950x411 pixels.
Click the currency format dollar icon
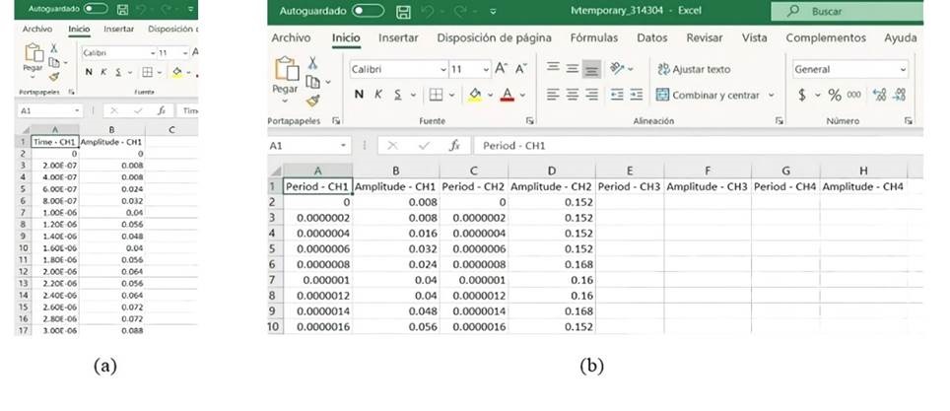[802, 95]
